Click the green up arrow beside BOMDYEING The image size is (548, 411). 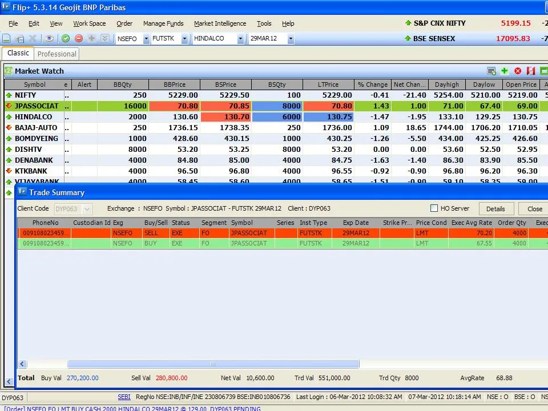[x=9, y=138]
